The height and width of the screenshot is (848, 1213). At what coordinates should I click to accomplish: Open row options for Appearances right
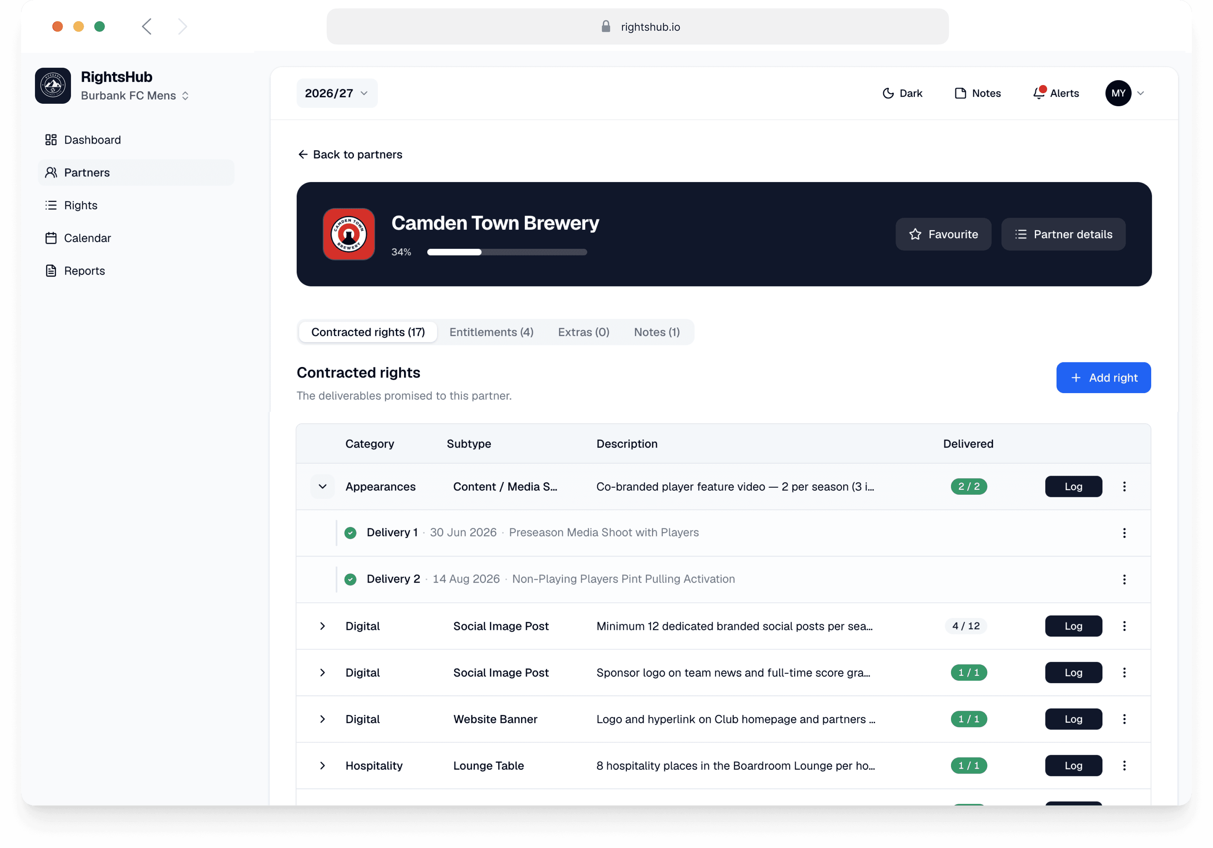point(1124,486)
